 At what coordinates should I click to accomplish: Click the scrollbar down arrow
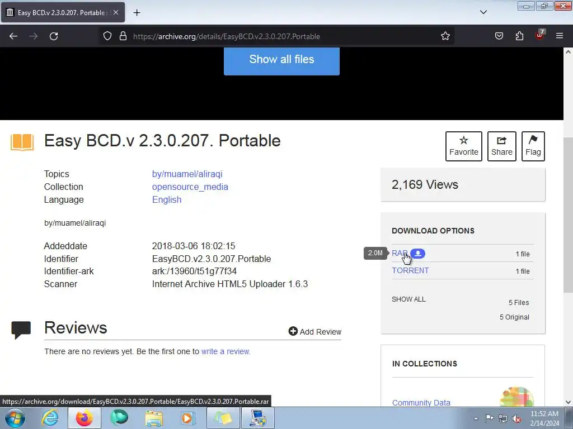point(568,402)
